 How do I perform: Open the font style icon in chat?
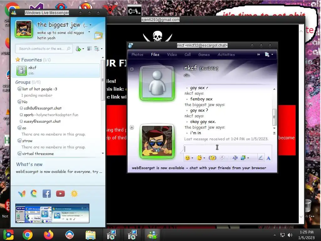[235, 158]
